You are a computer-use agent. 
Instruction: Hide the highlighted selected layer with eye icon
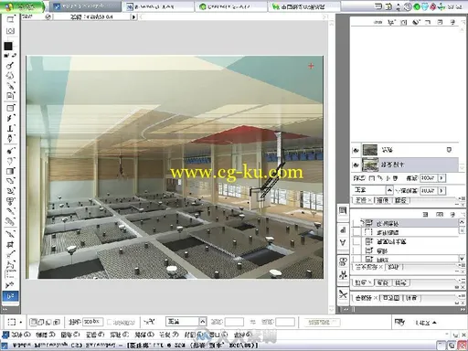pyautogui.click(x=356, y=165)
